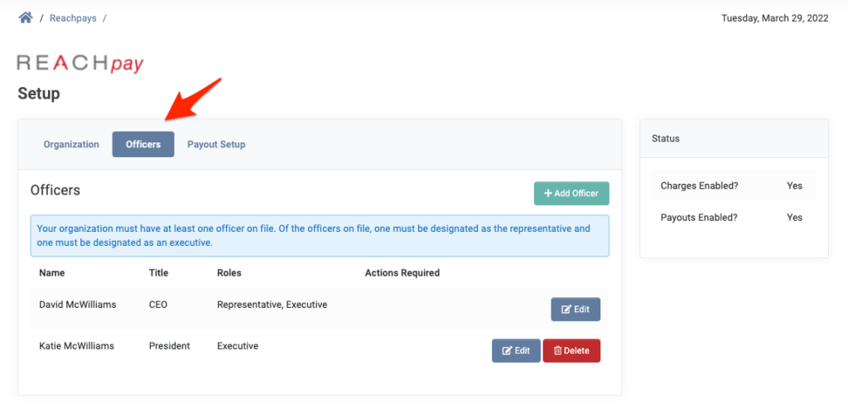The height and width of the screenshot is (409, 848).
Task: Open the Reachpays breadcrumb link
Action: [x=73, y=18]
